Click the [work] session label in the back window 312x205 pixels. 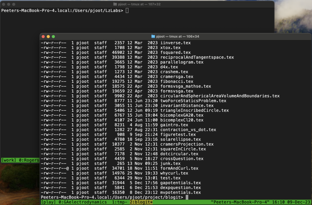pyautogui.click(x=9, y=160)
